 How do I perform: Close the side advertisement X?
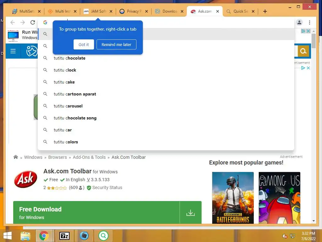click(x=308, y=68)
